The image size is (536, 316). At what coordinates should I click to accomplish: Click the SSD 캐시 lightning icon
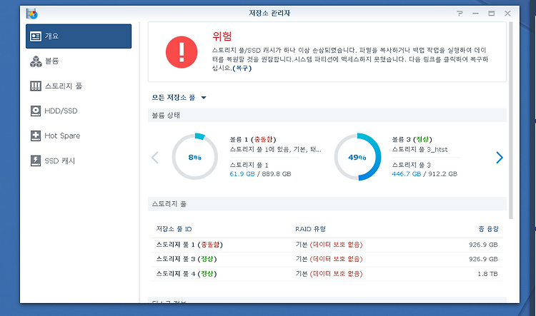pyautogui.click(x=36, y=160)
